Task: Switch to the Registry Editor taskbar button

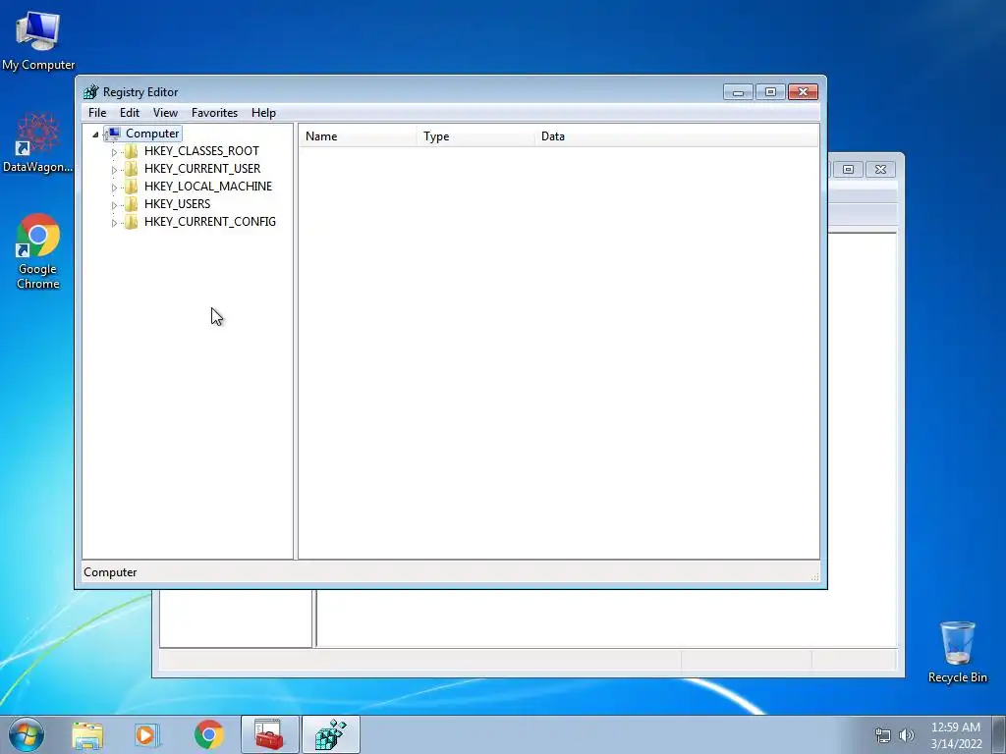Action: (x=331, y=734)
